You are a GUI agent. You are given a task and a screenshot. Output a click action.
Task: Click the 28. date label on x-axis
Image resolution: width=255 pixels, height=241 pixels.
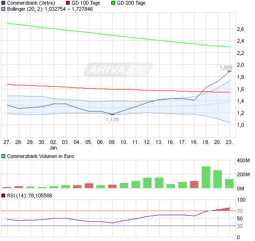(19, 142)
